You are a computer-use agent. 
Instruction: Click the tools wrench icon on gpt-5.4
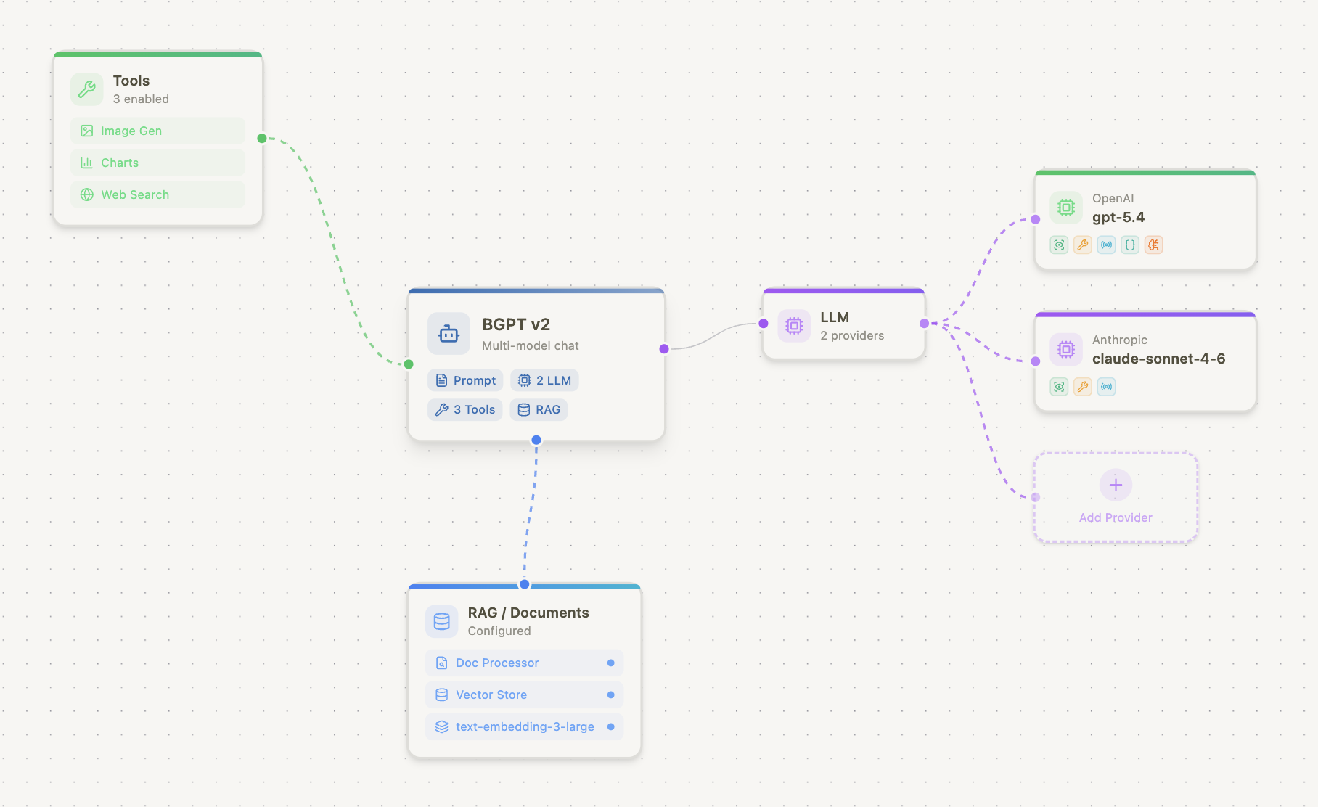[x=1083, y=245]
